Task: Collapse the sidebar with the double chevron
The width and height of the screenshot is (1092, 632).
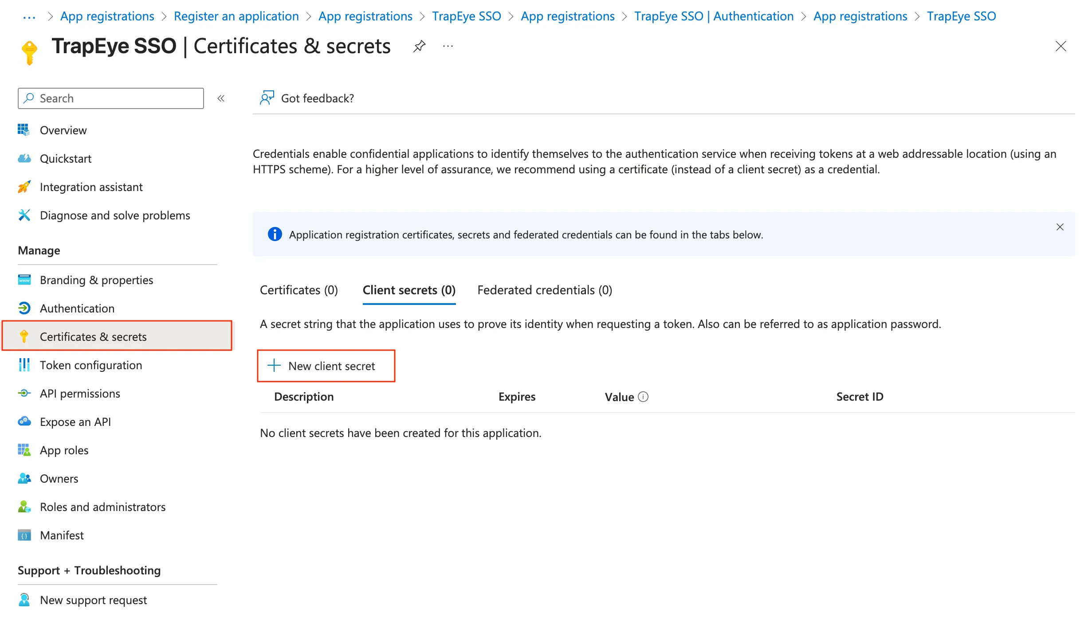Action: (221, 98)
